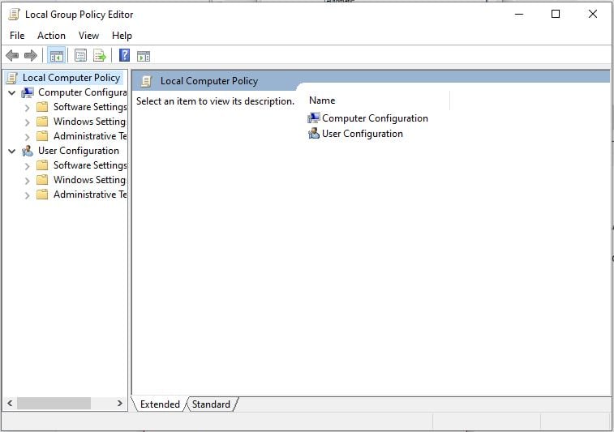Screen dimensions: 614x432
Task: Click the scroll icon in the right pane header
Action: pyautogui.click(x=146, y=81)
